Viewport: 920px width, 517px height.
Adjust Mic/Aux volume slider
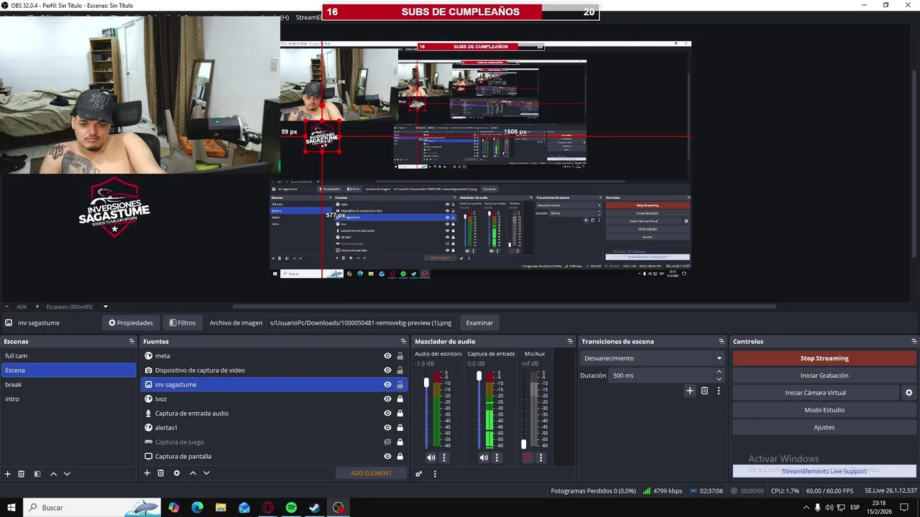tap(523, 444)
